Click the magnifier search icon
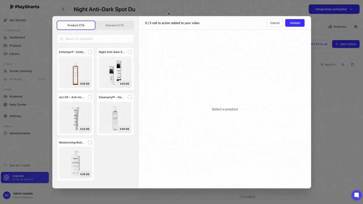The height and width of the screenshot is (204, 363). click(61, 39)
